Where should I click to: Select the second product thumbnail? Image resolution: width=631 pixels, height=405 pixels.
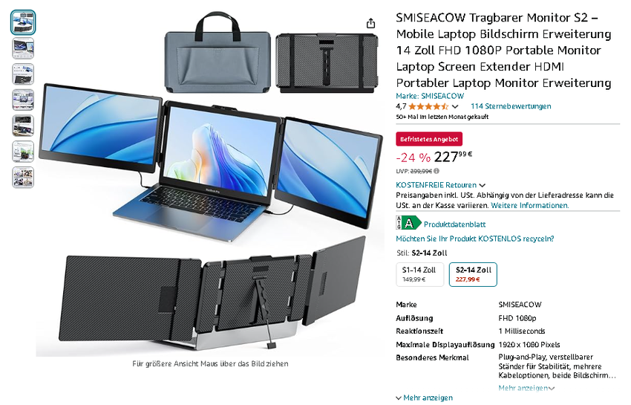[23, 48]
